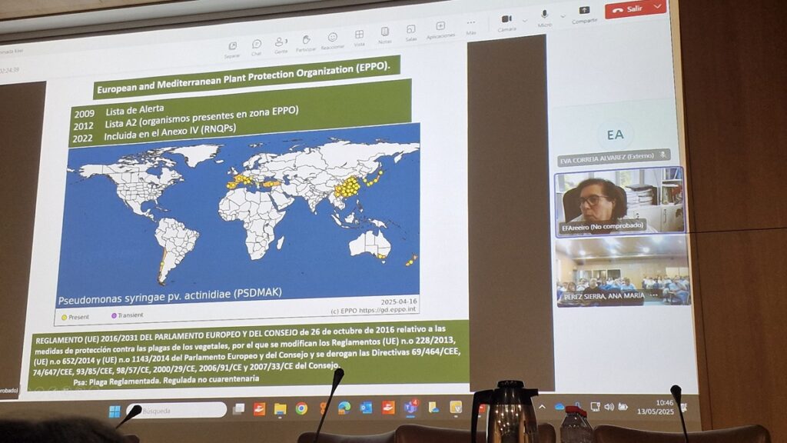Open Microsoft Teams taskbar icon
Screen dimensions: 787x443
pos(410,407)
